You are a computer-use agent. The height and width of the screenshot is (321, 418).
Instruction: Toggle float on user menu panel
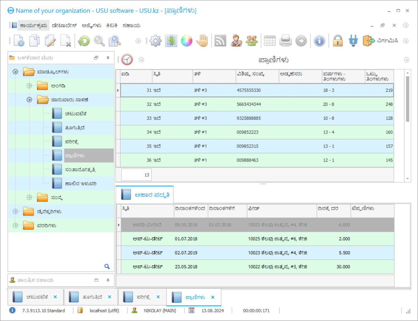(x=96, y=58)
